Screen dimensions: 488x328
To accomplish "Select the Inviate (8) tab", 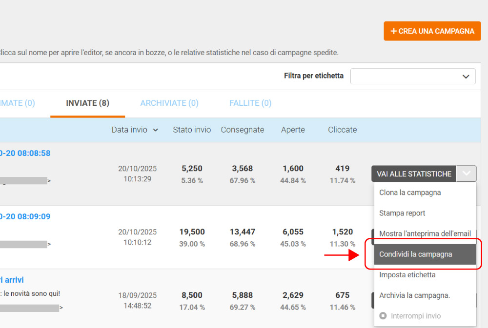I will (87, 103).
